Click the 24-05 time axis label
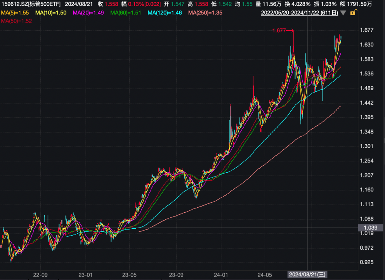The width and height of the screenshot is (385, 280). (265, 275)
